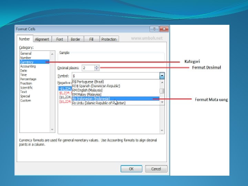Click the Symbol dropdown arrow
The image size is (248, 186).
(162, 76)
